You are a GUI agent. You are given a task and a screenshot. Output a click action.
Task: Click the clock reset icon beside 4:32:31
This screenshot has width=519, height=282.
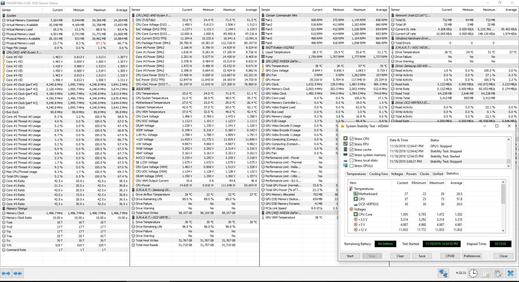click(473, 273)
